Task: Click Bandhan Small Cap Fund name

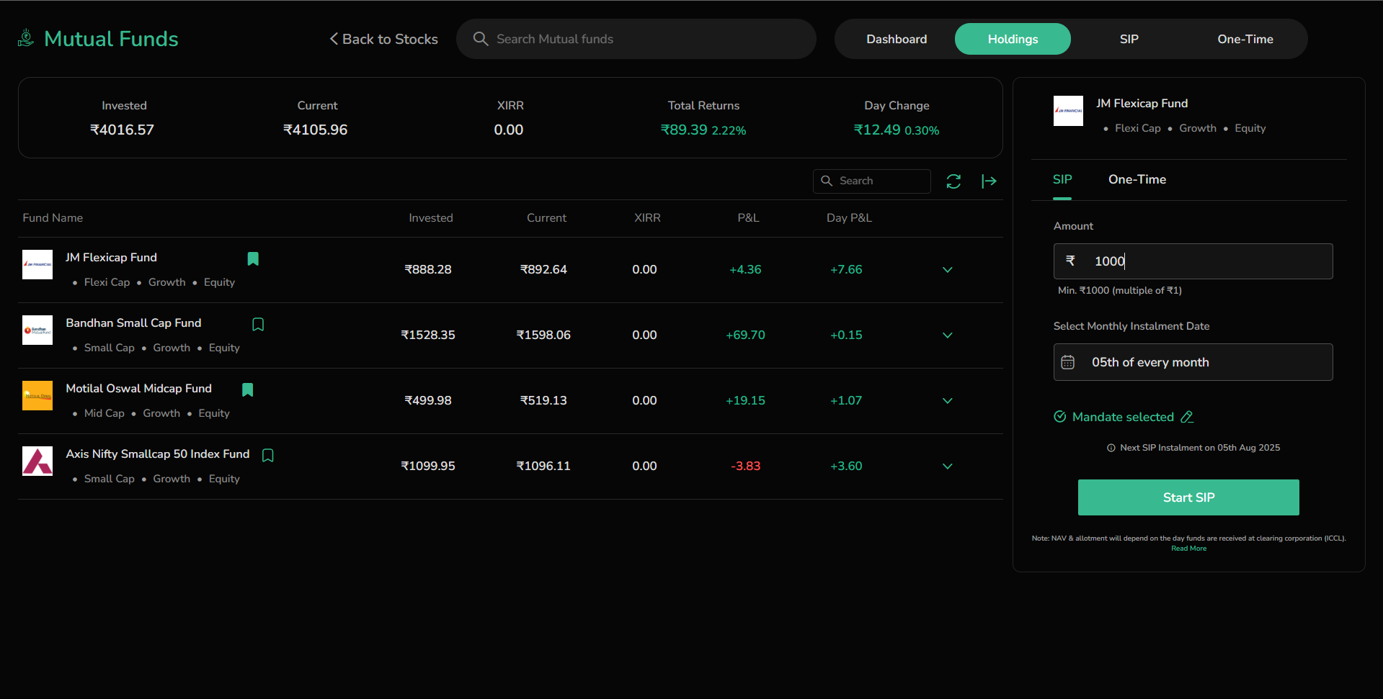Action: (133, 323)
